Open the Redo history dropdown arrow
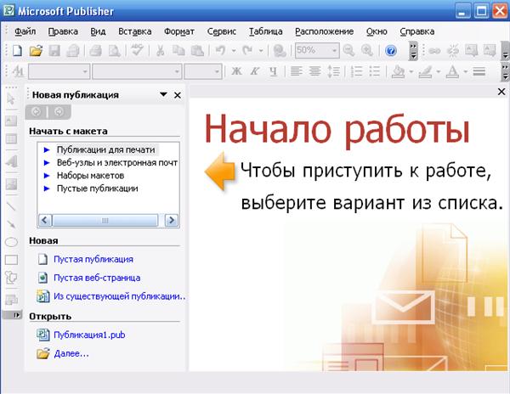This screenshot has width=510, height=394. click(x=261, y=51)
